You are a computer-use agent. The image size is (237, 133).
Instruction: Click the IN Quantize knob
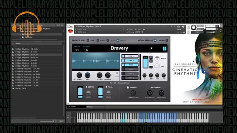(x=150, y=93)
